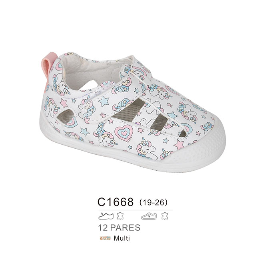The image size is (259, 259).
Task: Click the Multi color label
Action: pyautogui.click(x=122, y=238)
